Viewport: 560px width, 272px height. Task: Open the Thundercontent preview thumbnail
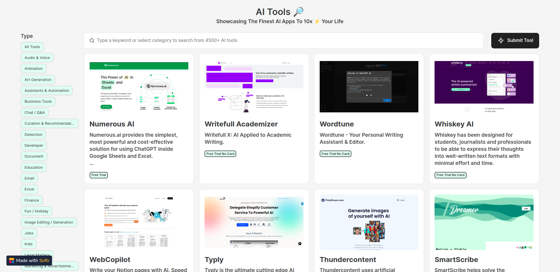point(369,222)
